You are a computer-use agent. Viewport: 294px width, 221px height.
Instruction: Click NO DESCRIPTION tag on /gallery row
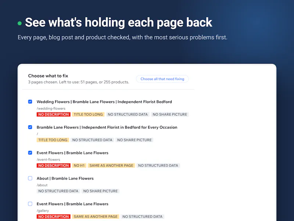click(53, 217)
